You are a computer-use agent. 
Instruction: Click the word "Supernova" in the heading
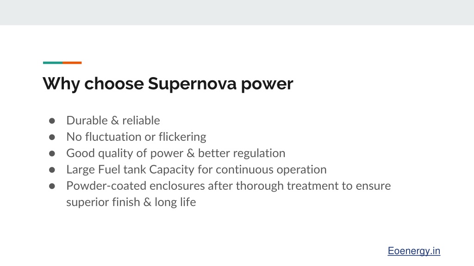(x=192, y=84)
